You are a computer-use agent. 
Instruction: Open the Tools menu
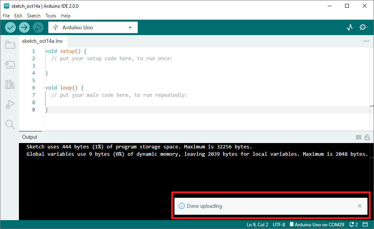pyautogui.click(x=51, y=16)
